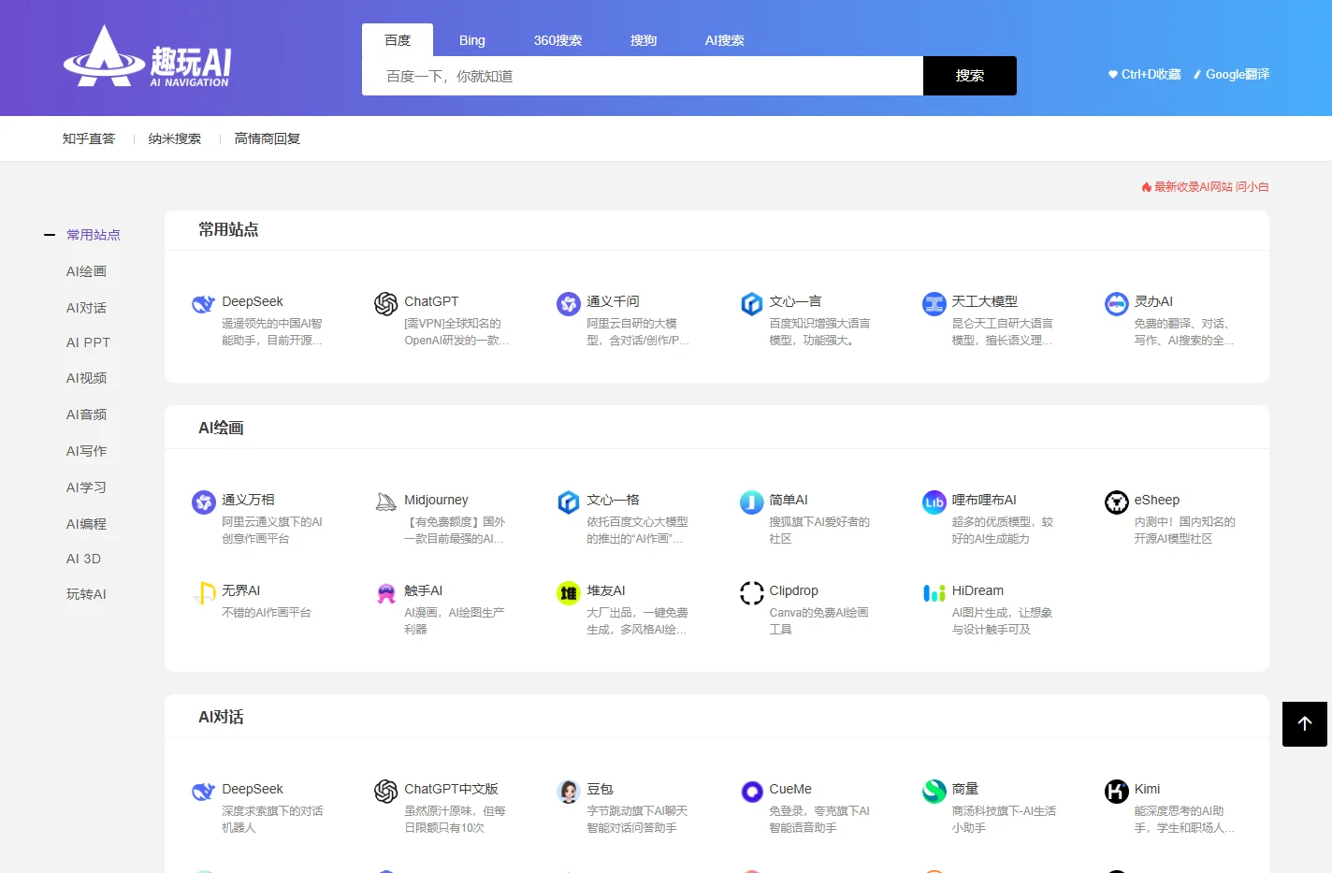Open the ChatGPT中文版 icon
Image resolution: width=1332 pixels, height=873 pixels.
386,792
